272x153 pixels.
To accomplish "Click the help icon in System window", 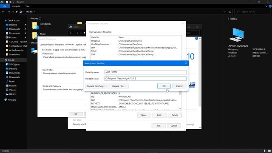I will (x=196, y=39).
